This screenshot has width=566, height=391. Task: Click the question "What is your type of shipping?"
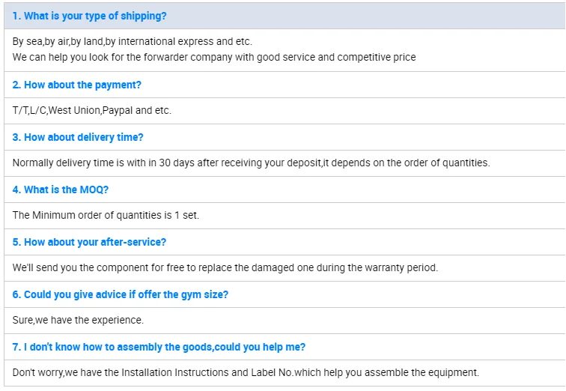(89, 16)
